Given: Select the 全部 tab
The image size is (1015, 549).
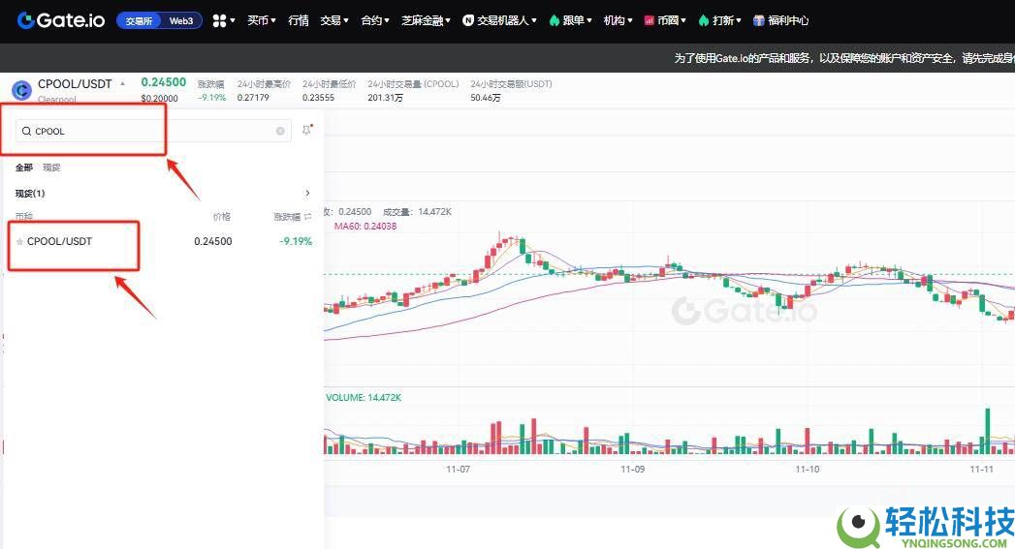Looking at the screenshot, I should (x=24, y=168).
